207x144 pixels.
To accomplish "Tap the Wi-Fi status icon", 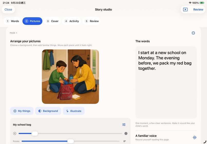I will [x=190, y=3].
